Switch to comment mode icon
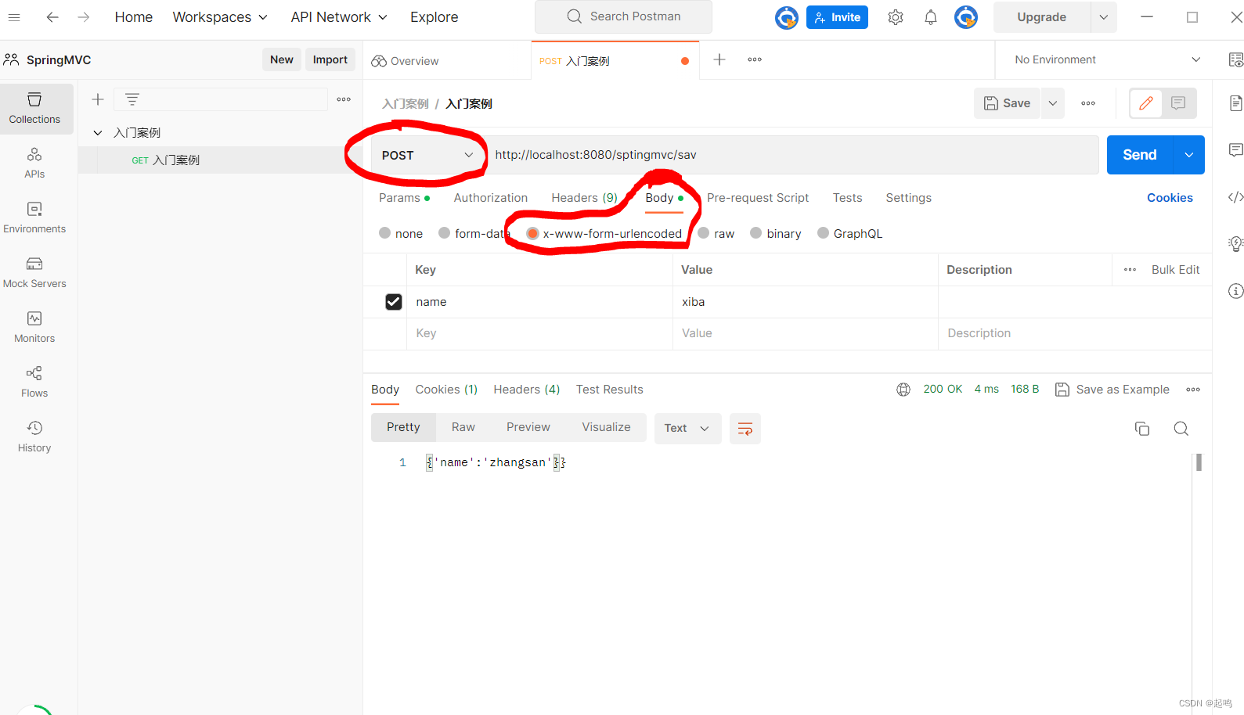1244x715 pixels. coord(1178,103)
